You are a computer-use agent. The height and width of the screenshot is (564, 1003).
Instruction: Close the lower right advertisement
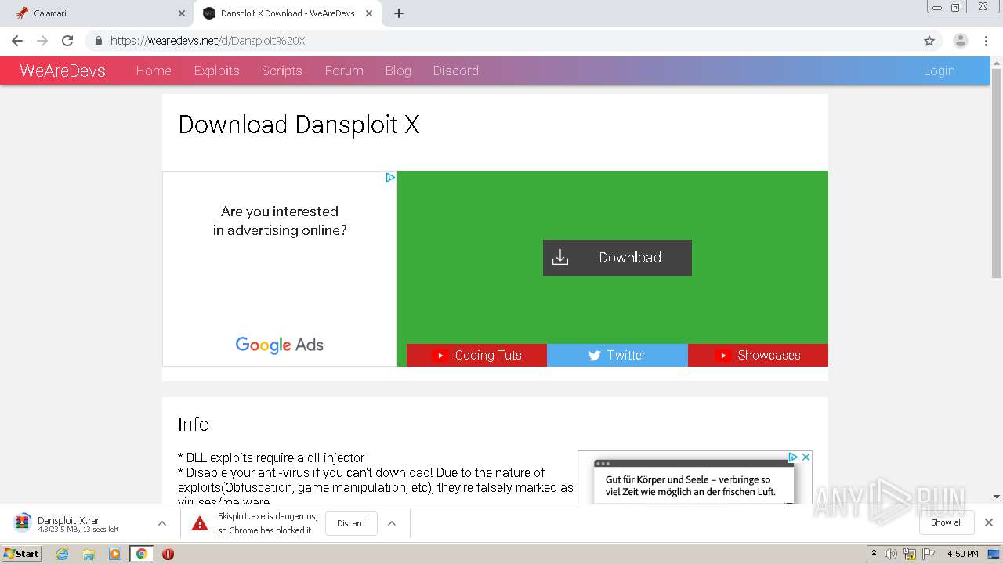point(806,457)
